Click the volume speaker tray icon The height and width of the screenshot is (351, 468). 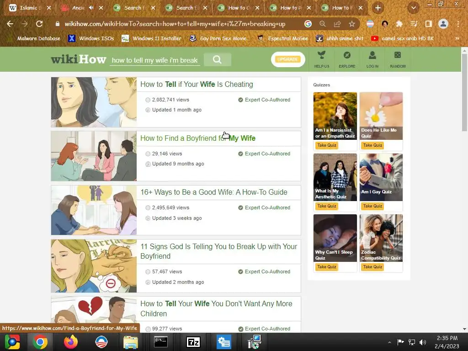(x=423, y=342)
